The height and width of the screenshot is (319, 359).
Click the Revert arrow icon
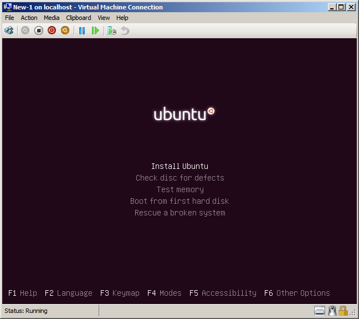[x=125, y=30]
